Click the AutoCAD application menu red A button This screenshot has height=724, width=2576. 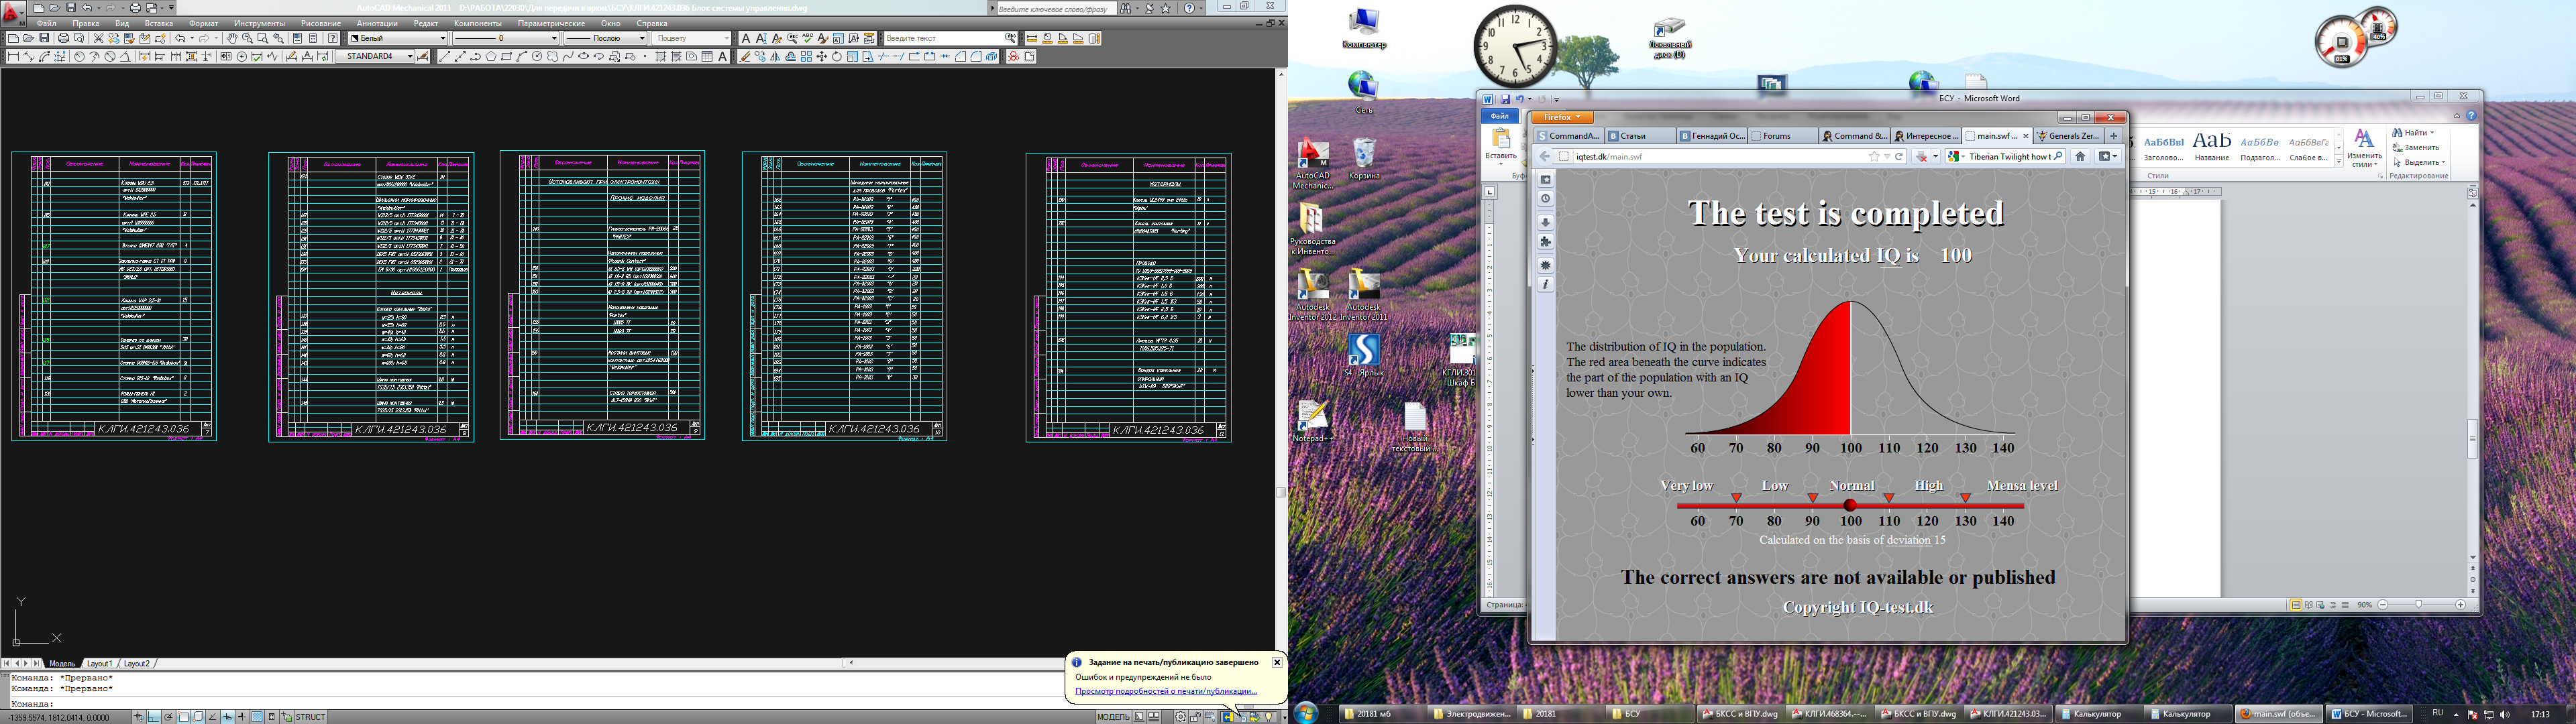coord(13,13)
